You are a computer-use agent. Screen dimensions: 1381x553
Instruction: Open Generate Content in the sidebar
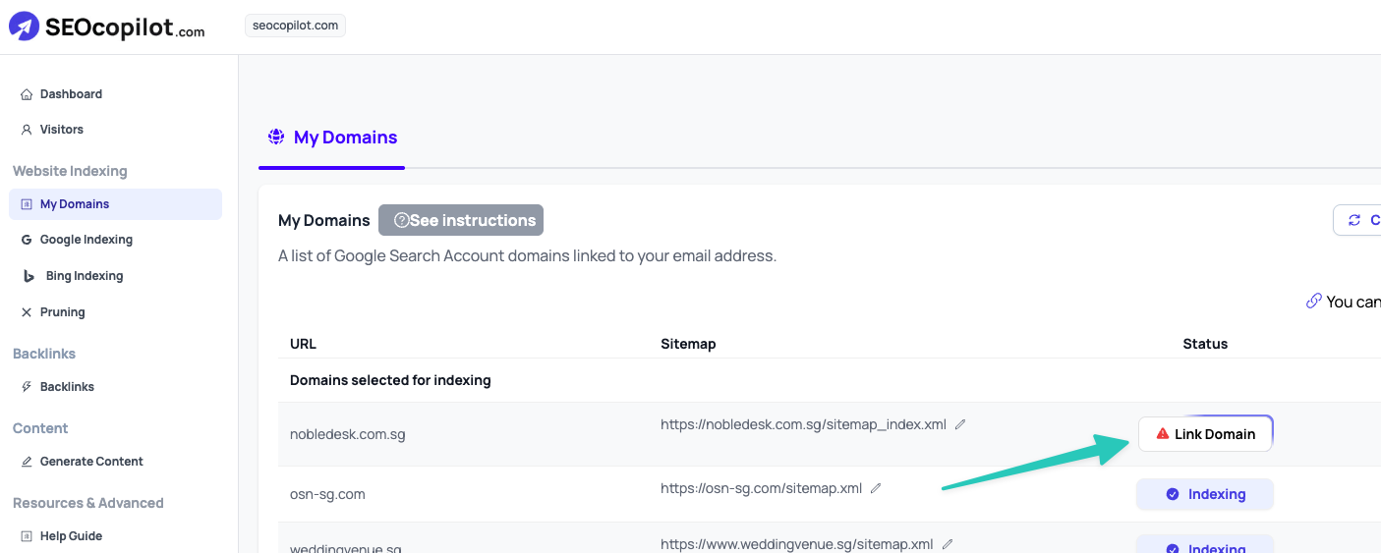coord(91,462)
